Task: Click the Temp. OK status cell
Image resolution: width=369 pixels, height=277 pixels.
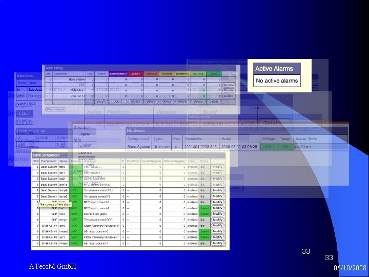Action: click(x=285, y=147)
